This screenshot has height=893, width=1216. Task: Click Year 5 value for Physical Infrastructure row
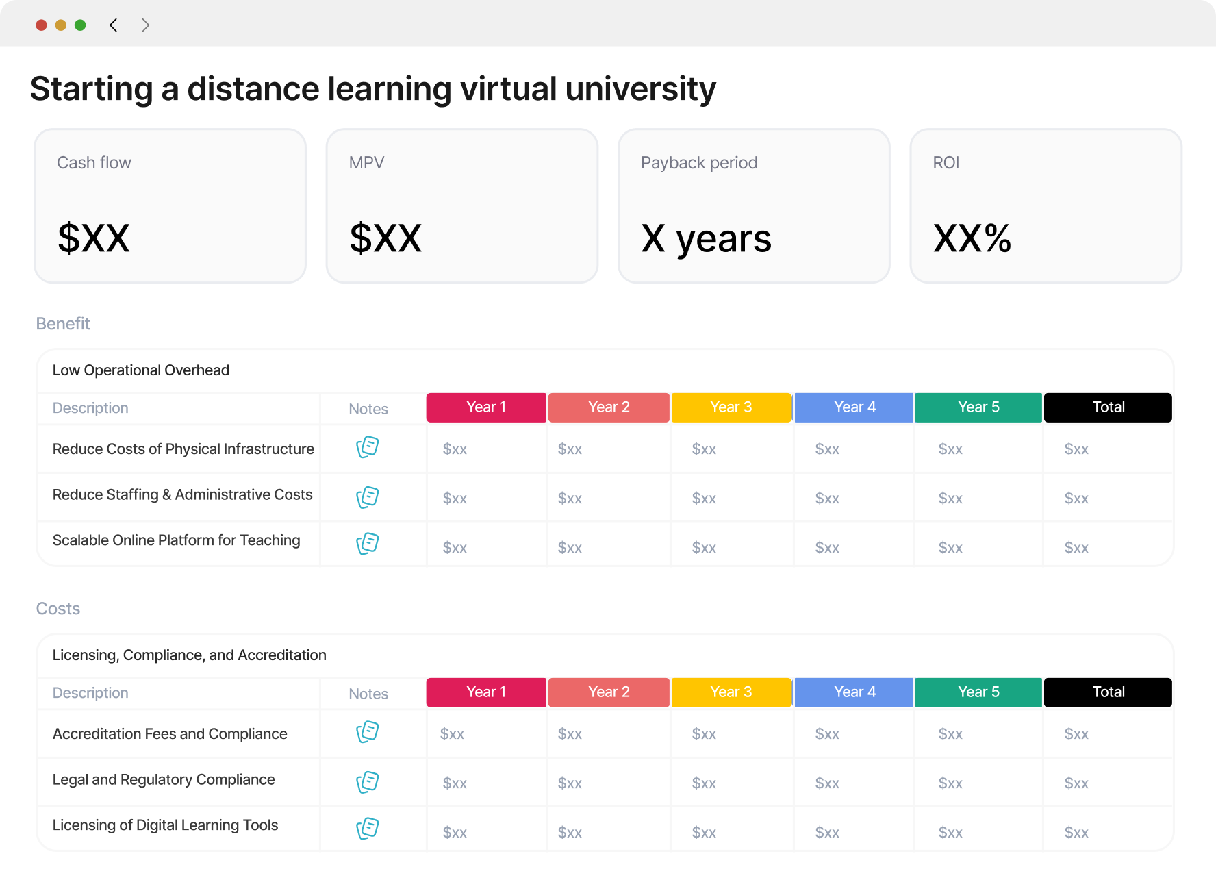950,449
